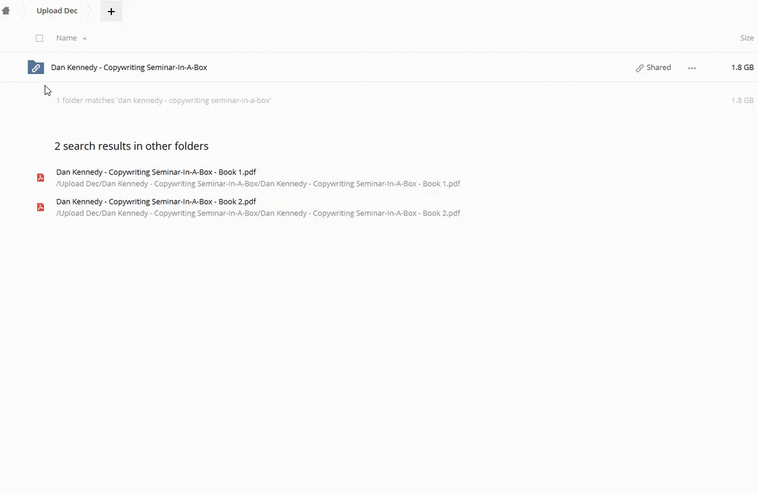Open the Dan Kennedy Copywriting Seminar-In-A-Box folder
The image size is (758, 494).
pyautogui.click(x=129, y=67)
